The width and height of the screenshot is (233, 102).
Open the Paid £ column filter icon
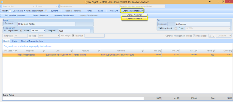[214, 51]
